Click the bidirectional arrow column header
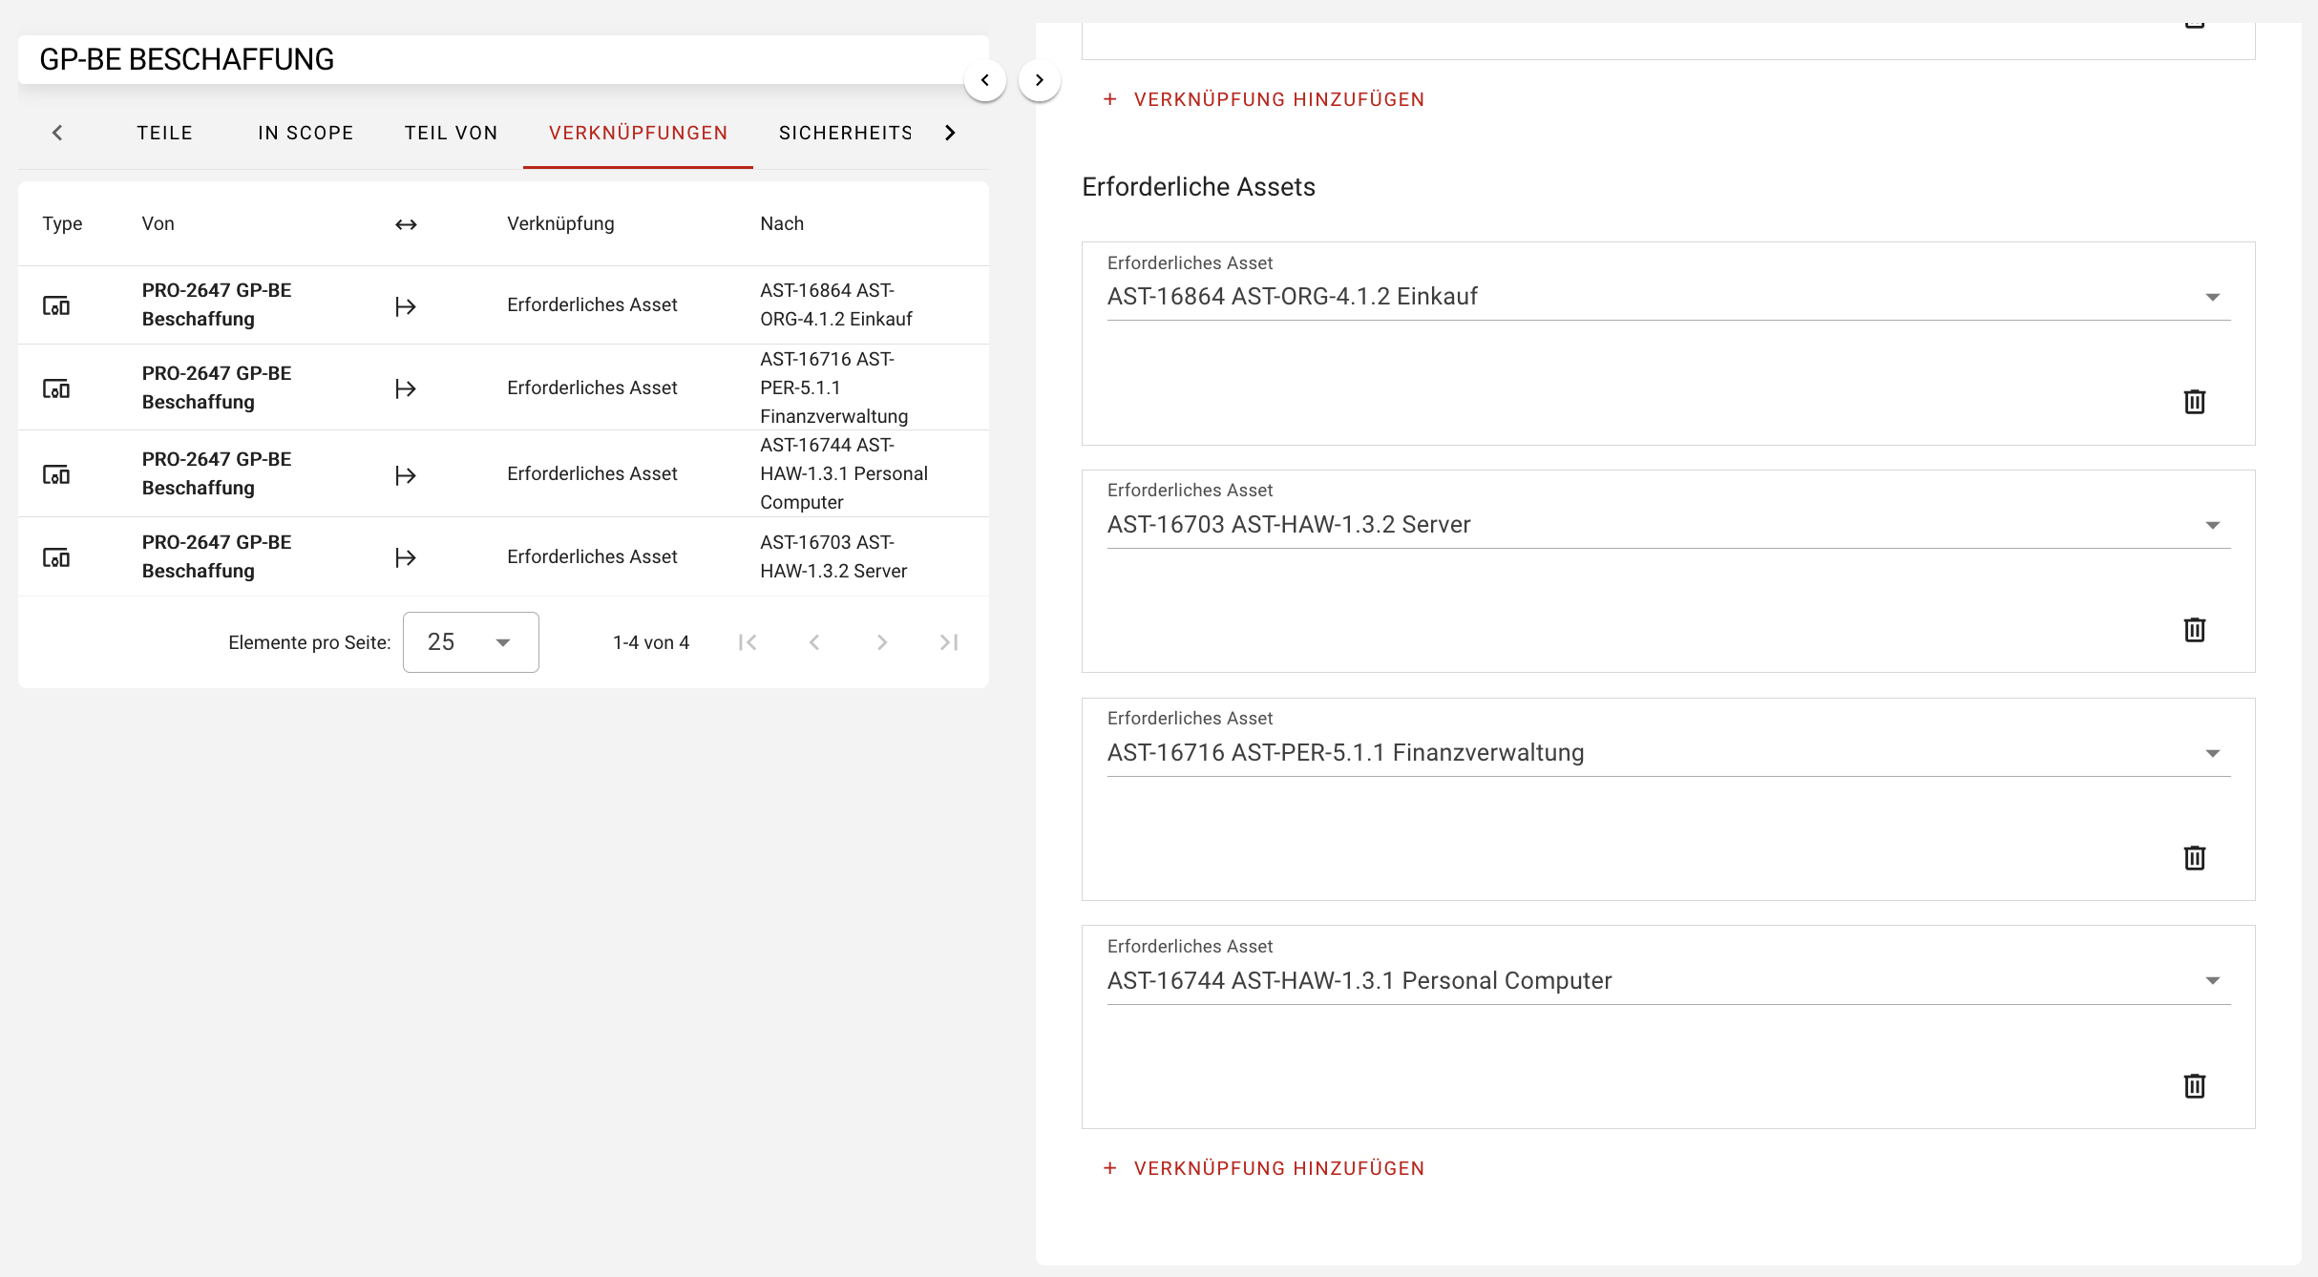Viewport: 2318px width, 1277px height. (x=406, y=224)
